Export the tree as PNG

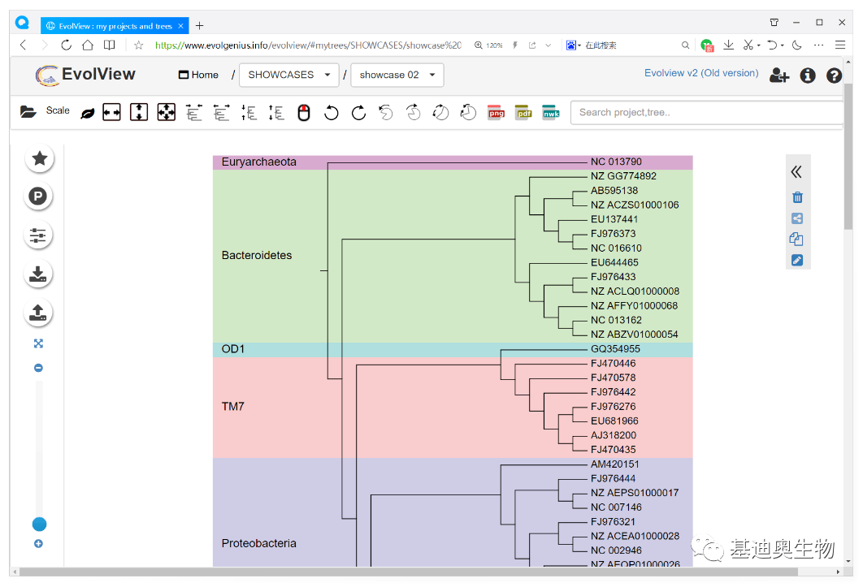(x=496, y=113)
